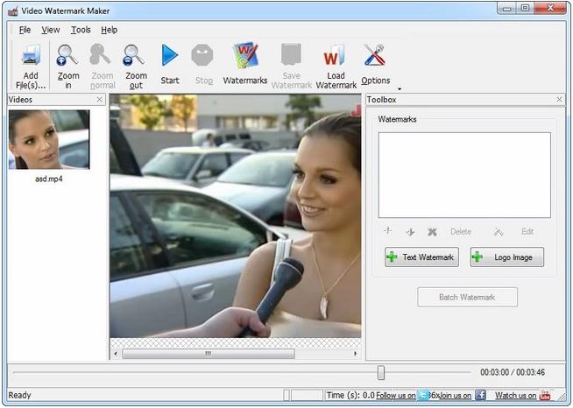Screen dimensions: 573x408
Task: Click the Watch us on link
Action: coord(516,395)
